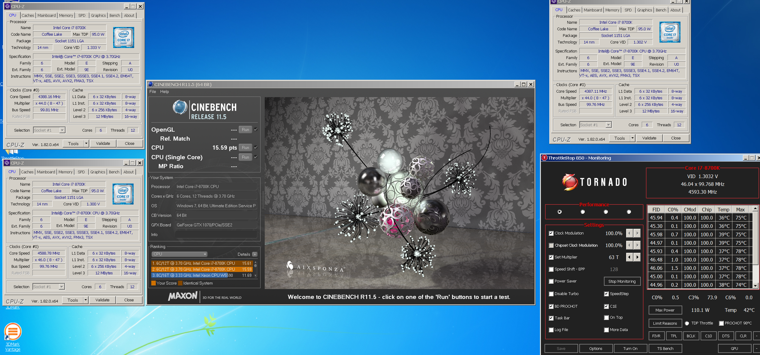The image size is (760, 355).
Task: Switch to Mainboard tab in top-left CPU-Z
Action: 47,15
